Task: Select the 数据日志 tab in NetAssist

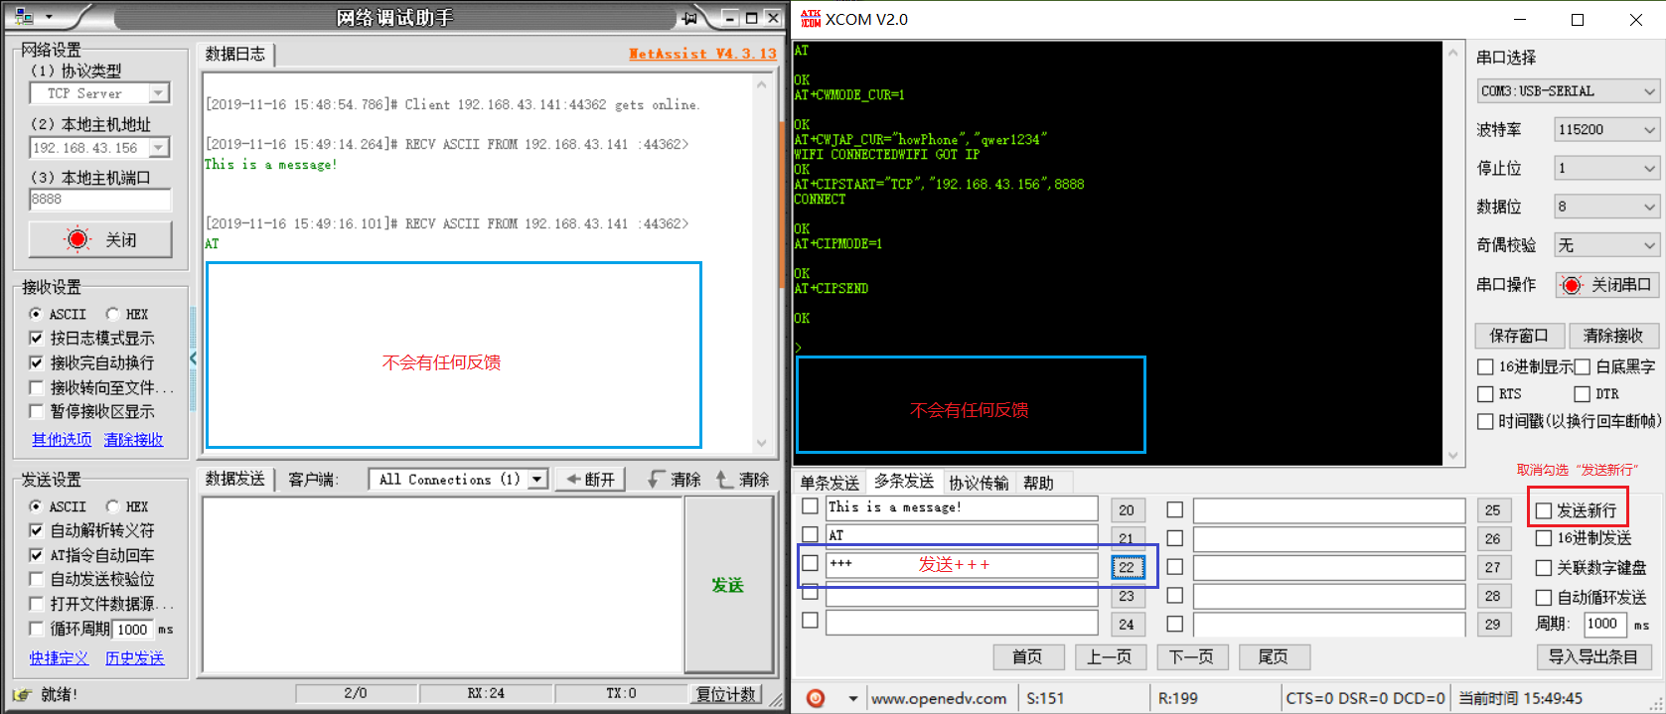Action: [235, 55]
